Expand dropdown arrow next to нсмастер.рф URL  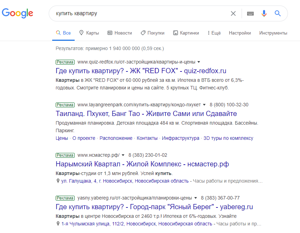(x=123, y=155)
